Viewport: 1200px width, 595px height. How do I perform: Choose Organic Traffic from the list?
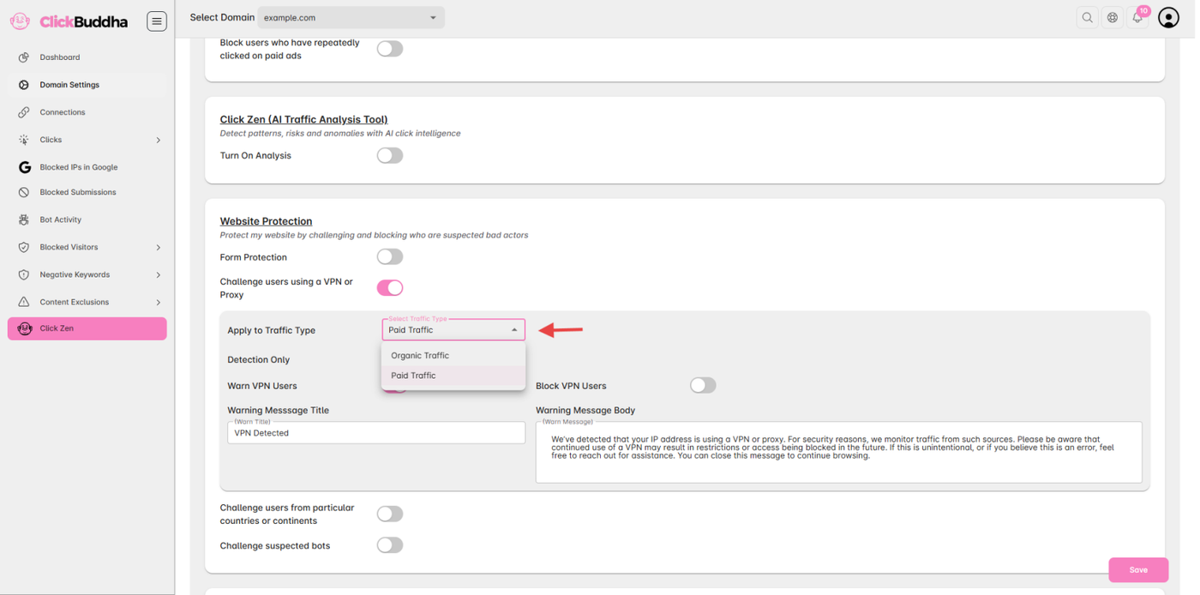(x=420, y=355)
